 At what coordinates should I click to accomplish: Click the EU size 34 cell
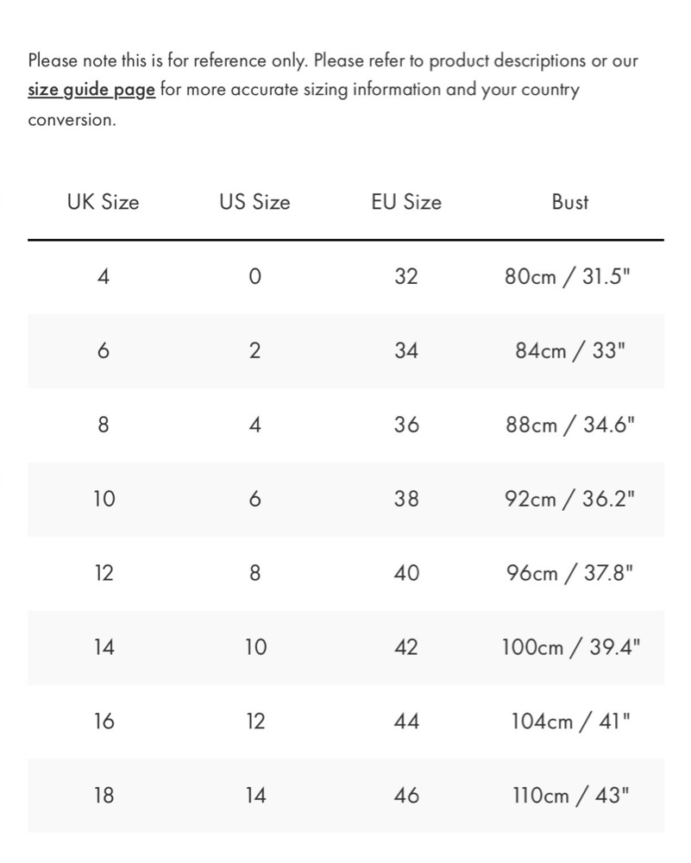coord(406,350)
